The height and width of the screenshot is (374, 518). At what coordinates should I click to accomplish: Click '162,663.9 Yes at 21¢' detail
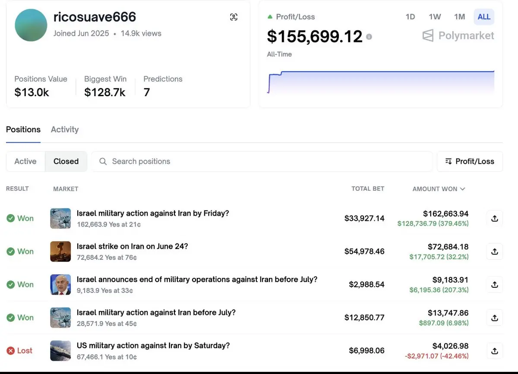pyautogui.click(x=109, y=224)
